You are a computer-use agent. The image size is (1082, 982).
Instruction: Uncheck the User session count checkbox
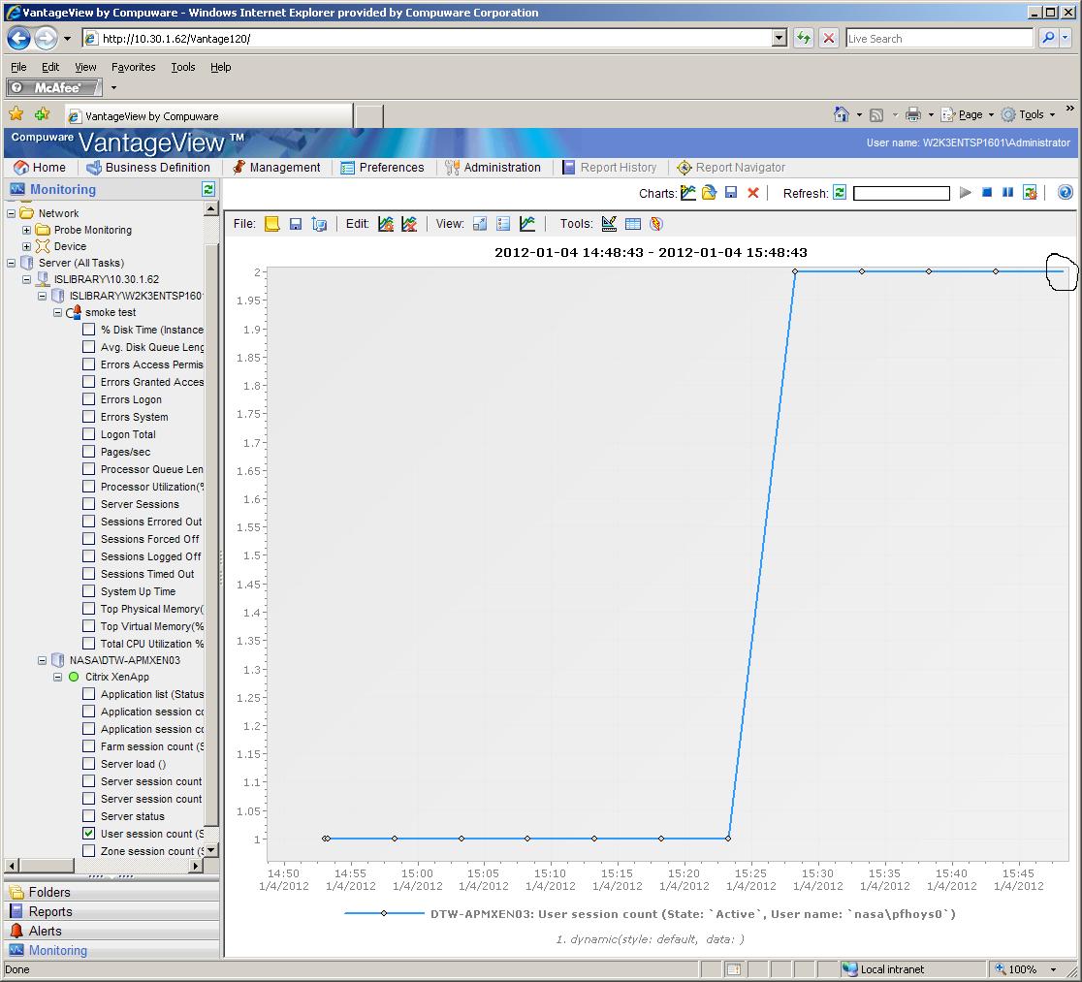88,833
